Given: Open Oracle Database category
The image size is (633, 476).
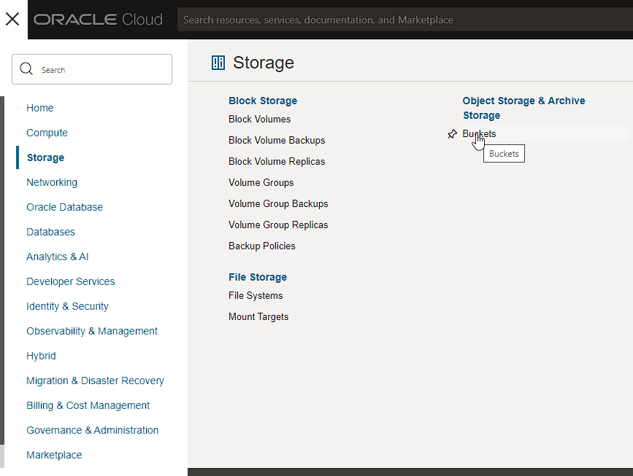Looking at the screenshot, I should point(64,207).
